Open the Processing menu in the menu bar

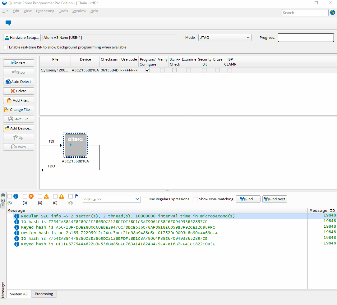(x=45, y=11)
